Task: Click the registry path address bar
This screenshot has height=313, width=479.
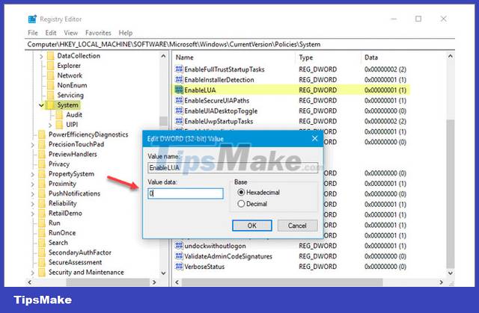Action: 239,44
